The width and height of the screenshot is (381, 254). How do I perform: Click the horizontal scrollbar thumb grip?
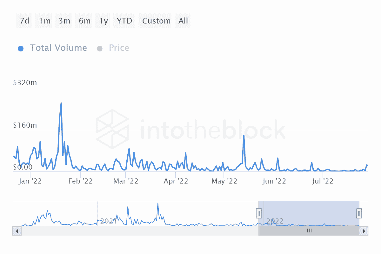pos(309,231)
